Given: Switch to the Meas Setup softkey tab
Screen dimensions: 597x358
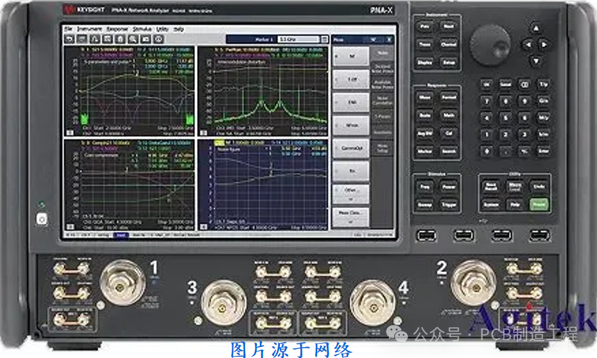Looking at the screenshot, I should point(382,148).
